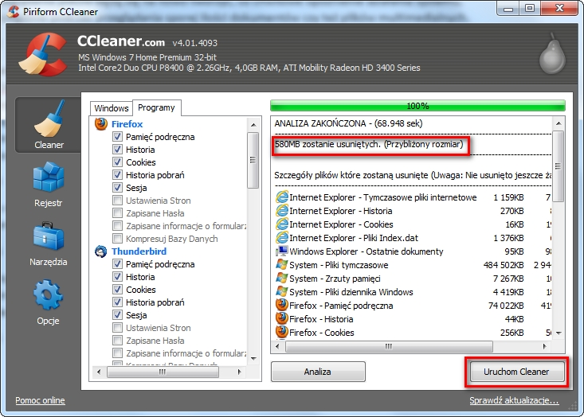Click IE icon for Tymczasowe pliki internetowe

[x=282, y=197]
